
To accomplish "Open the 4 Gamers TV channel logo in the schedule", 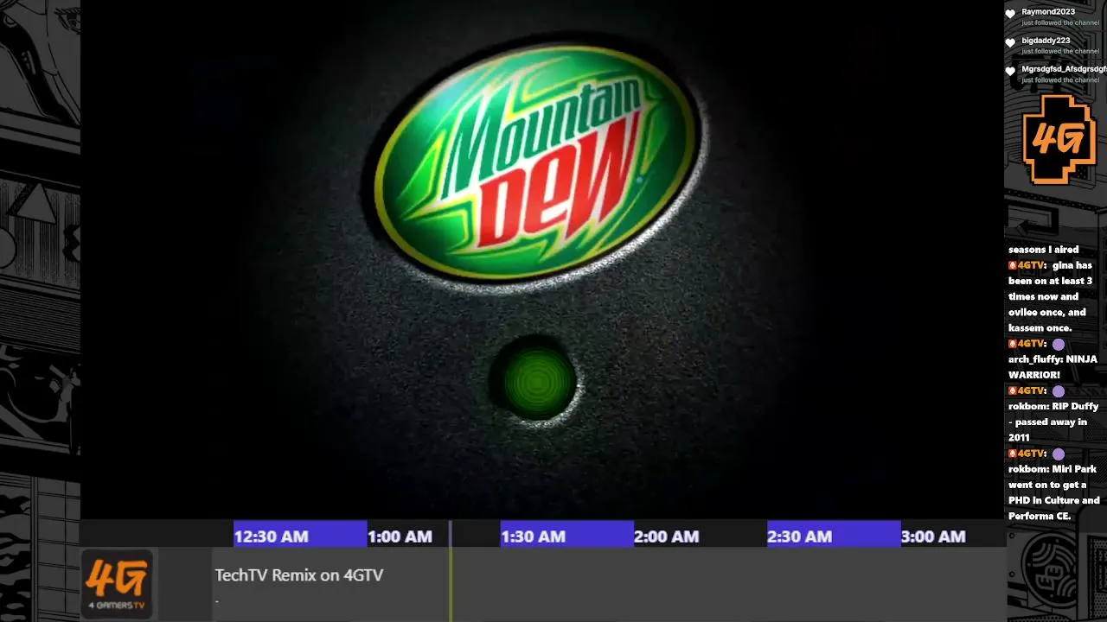I will click(117, 584).
